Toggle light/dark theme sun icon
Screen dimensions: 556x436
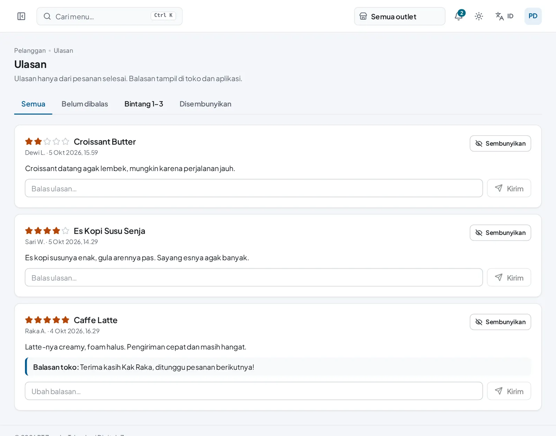[x=479, y=16]
